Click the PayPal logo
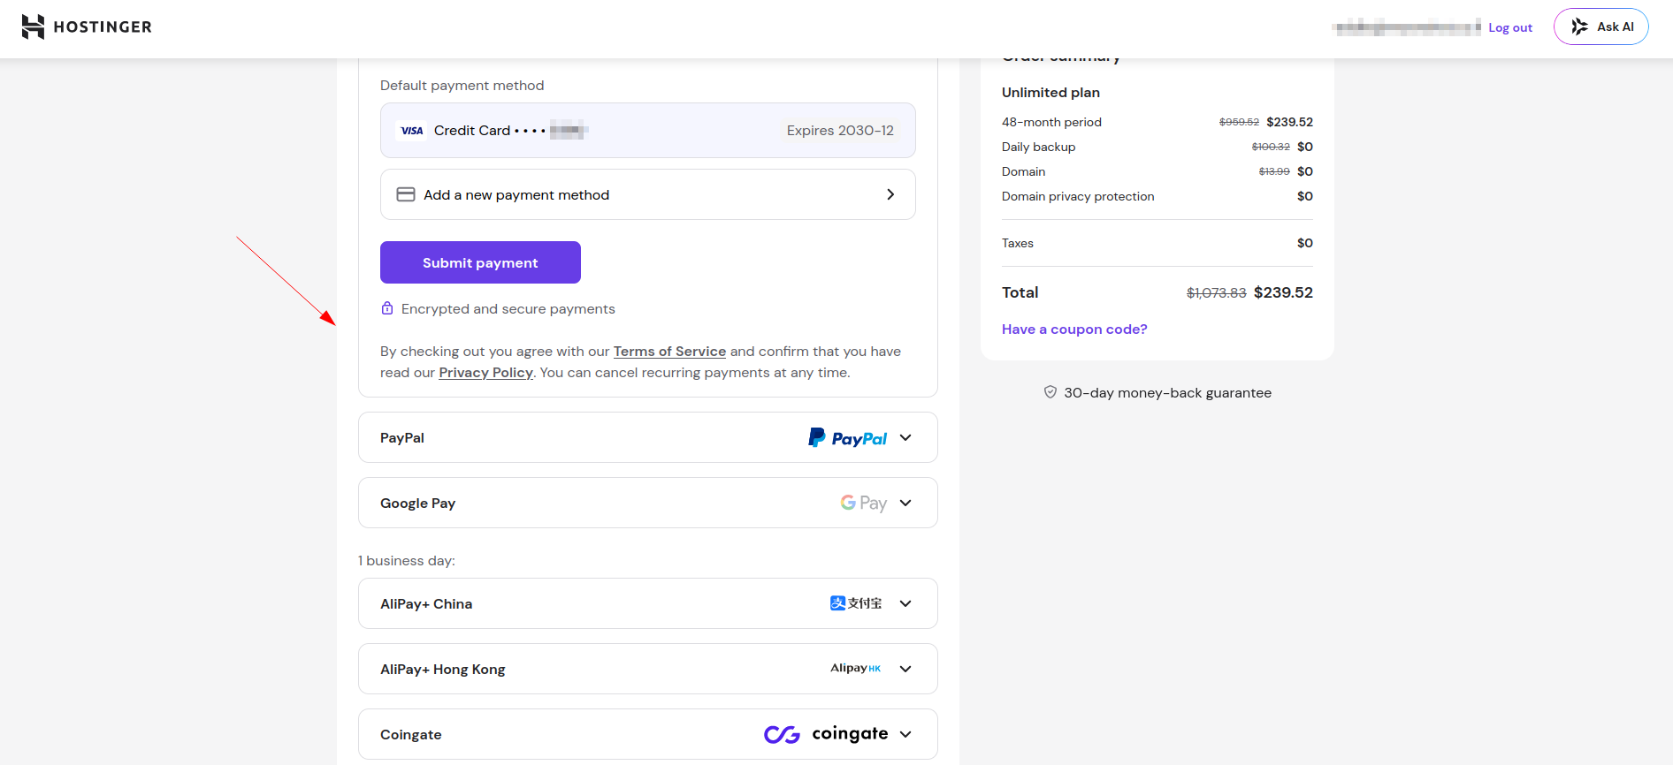The height and width of the screenshot is (765, 1673). tap(848, 438)
